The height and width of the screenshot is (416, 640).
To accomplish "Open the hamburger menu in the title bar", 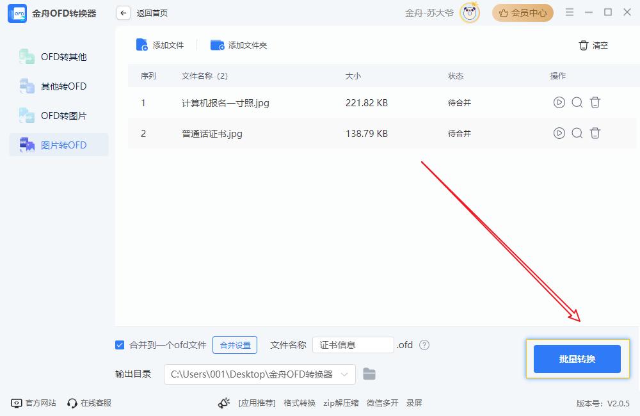I will pos(570,13).
